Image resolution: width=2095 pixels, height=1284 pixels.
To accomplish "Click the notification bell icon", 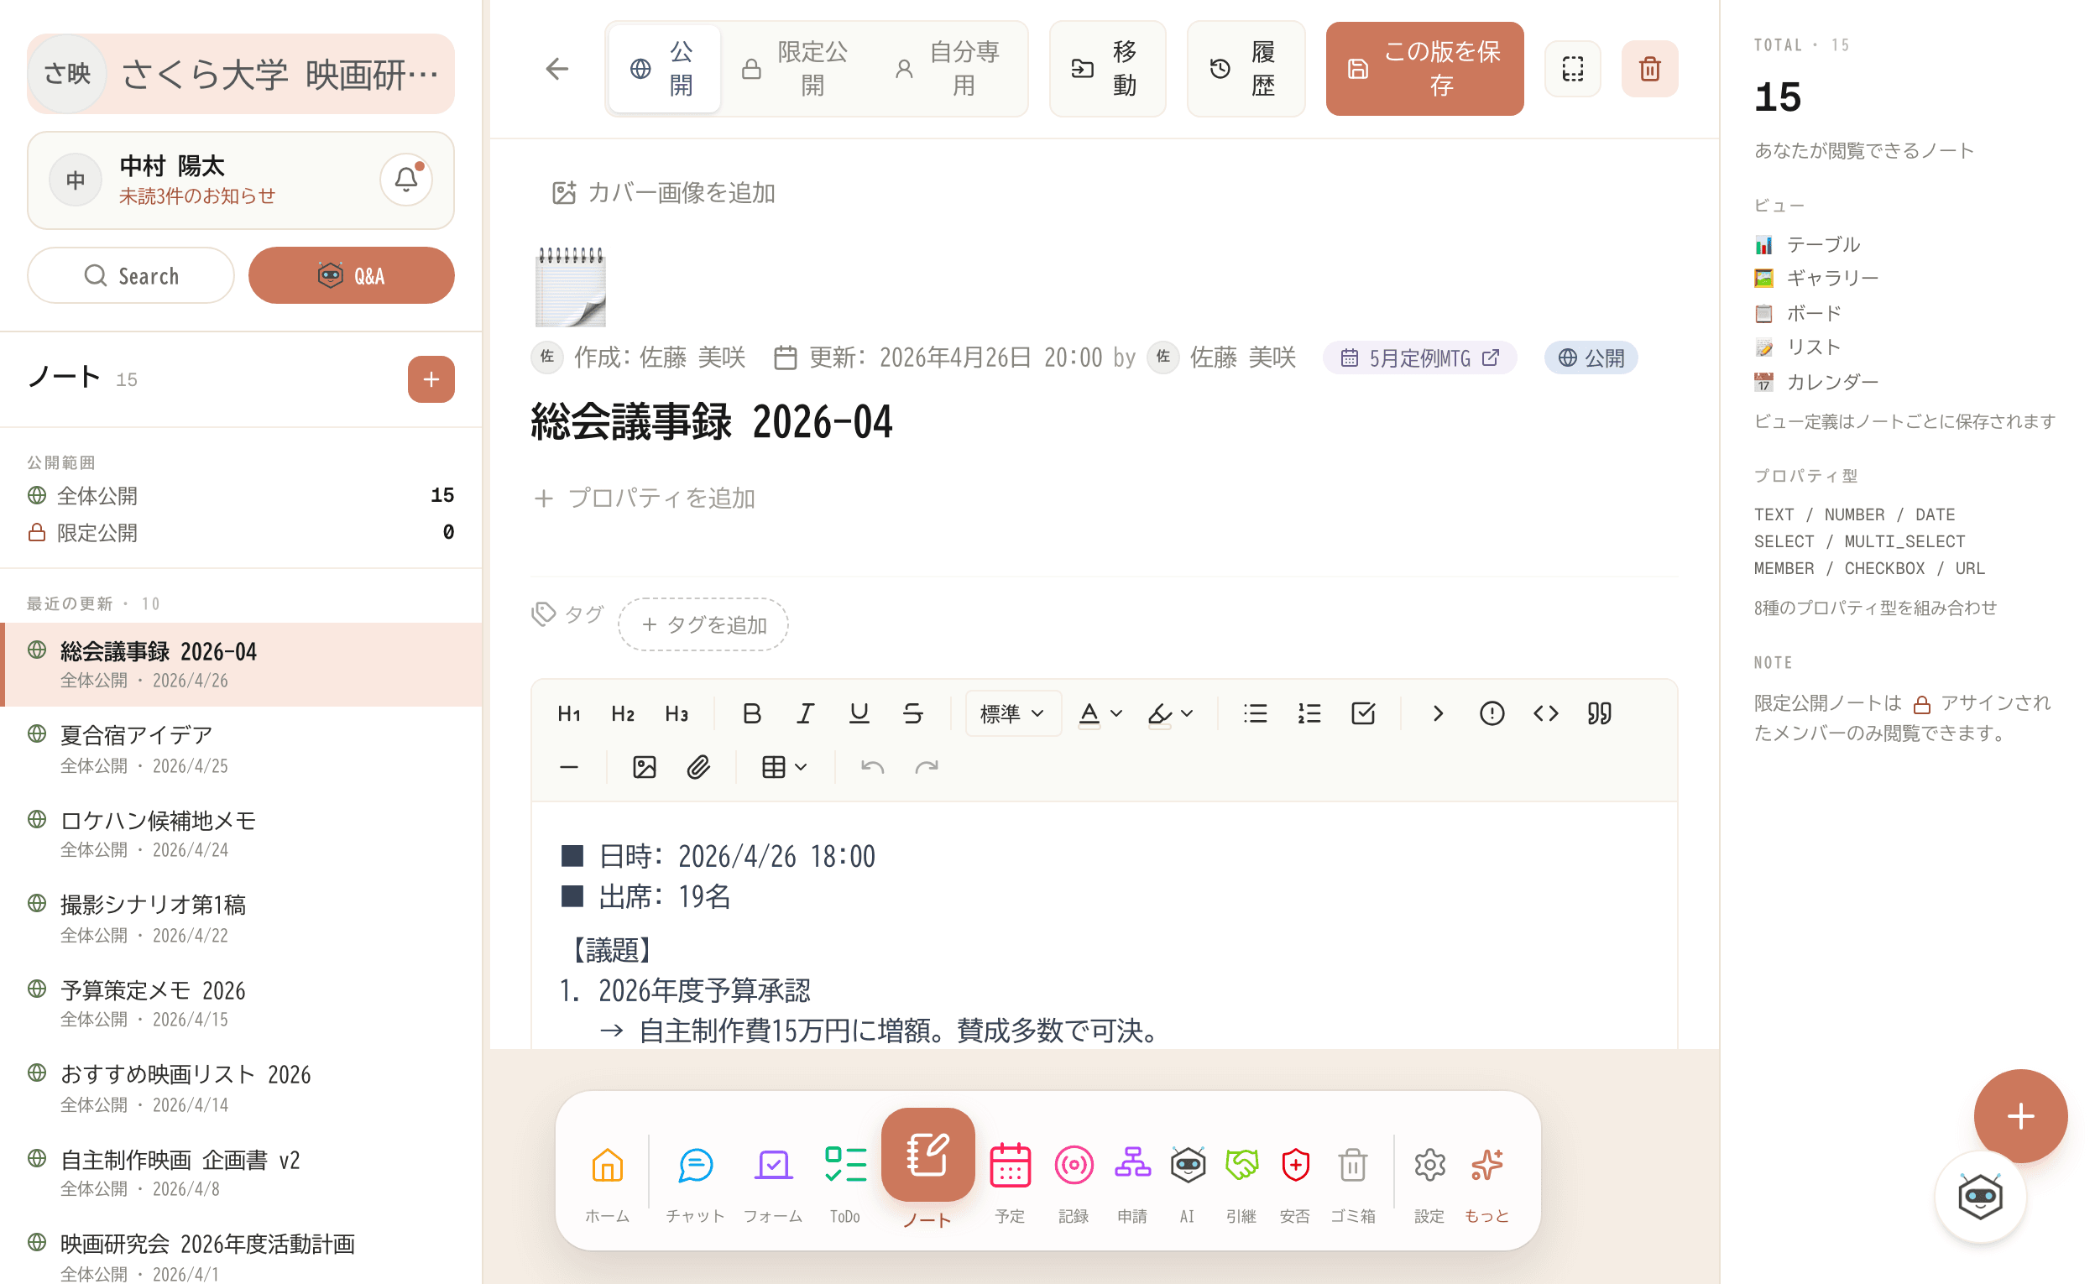I will tap(406, 180).
